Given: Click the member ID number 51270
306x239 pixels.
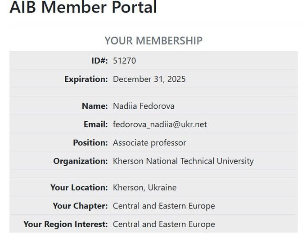Looking at the screenshot, I should tap(124, 61).
